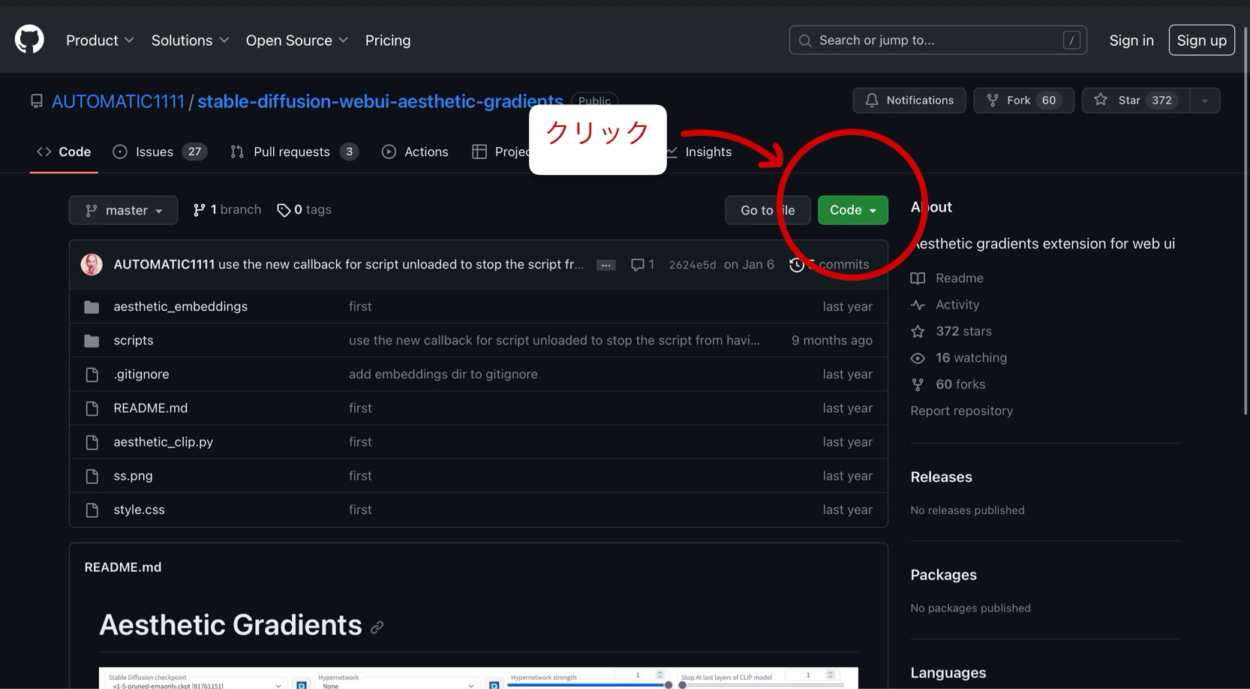Expand the Product menu

(x=100, y=41)
